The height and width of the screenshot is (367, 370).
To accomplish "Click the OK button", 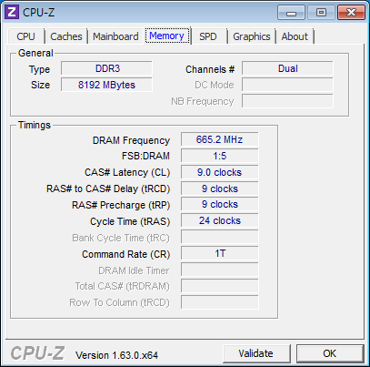I will pos(330,353).
